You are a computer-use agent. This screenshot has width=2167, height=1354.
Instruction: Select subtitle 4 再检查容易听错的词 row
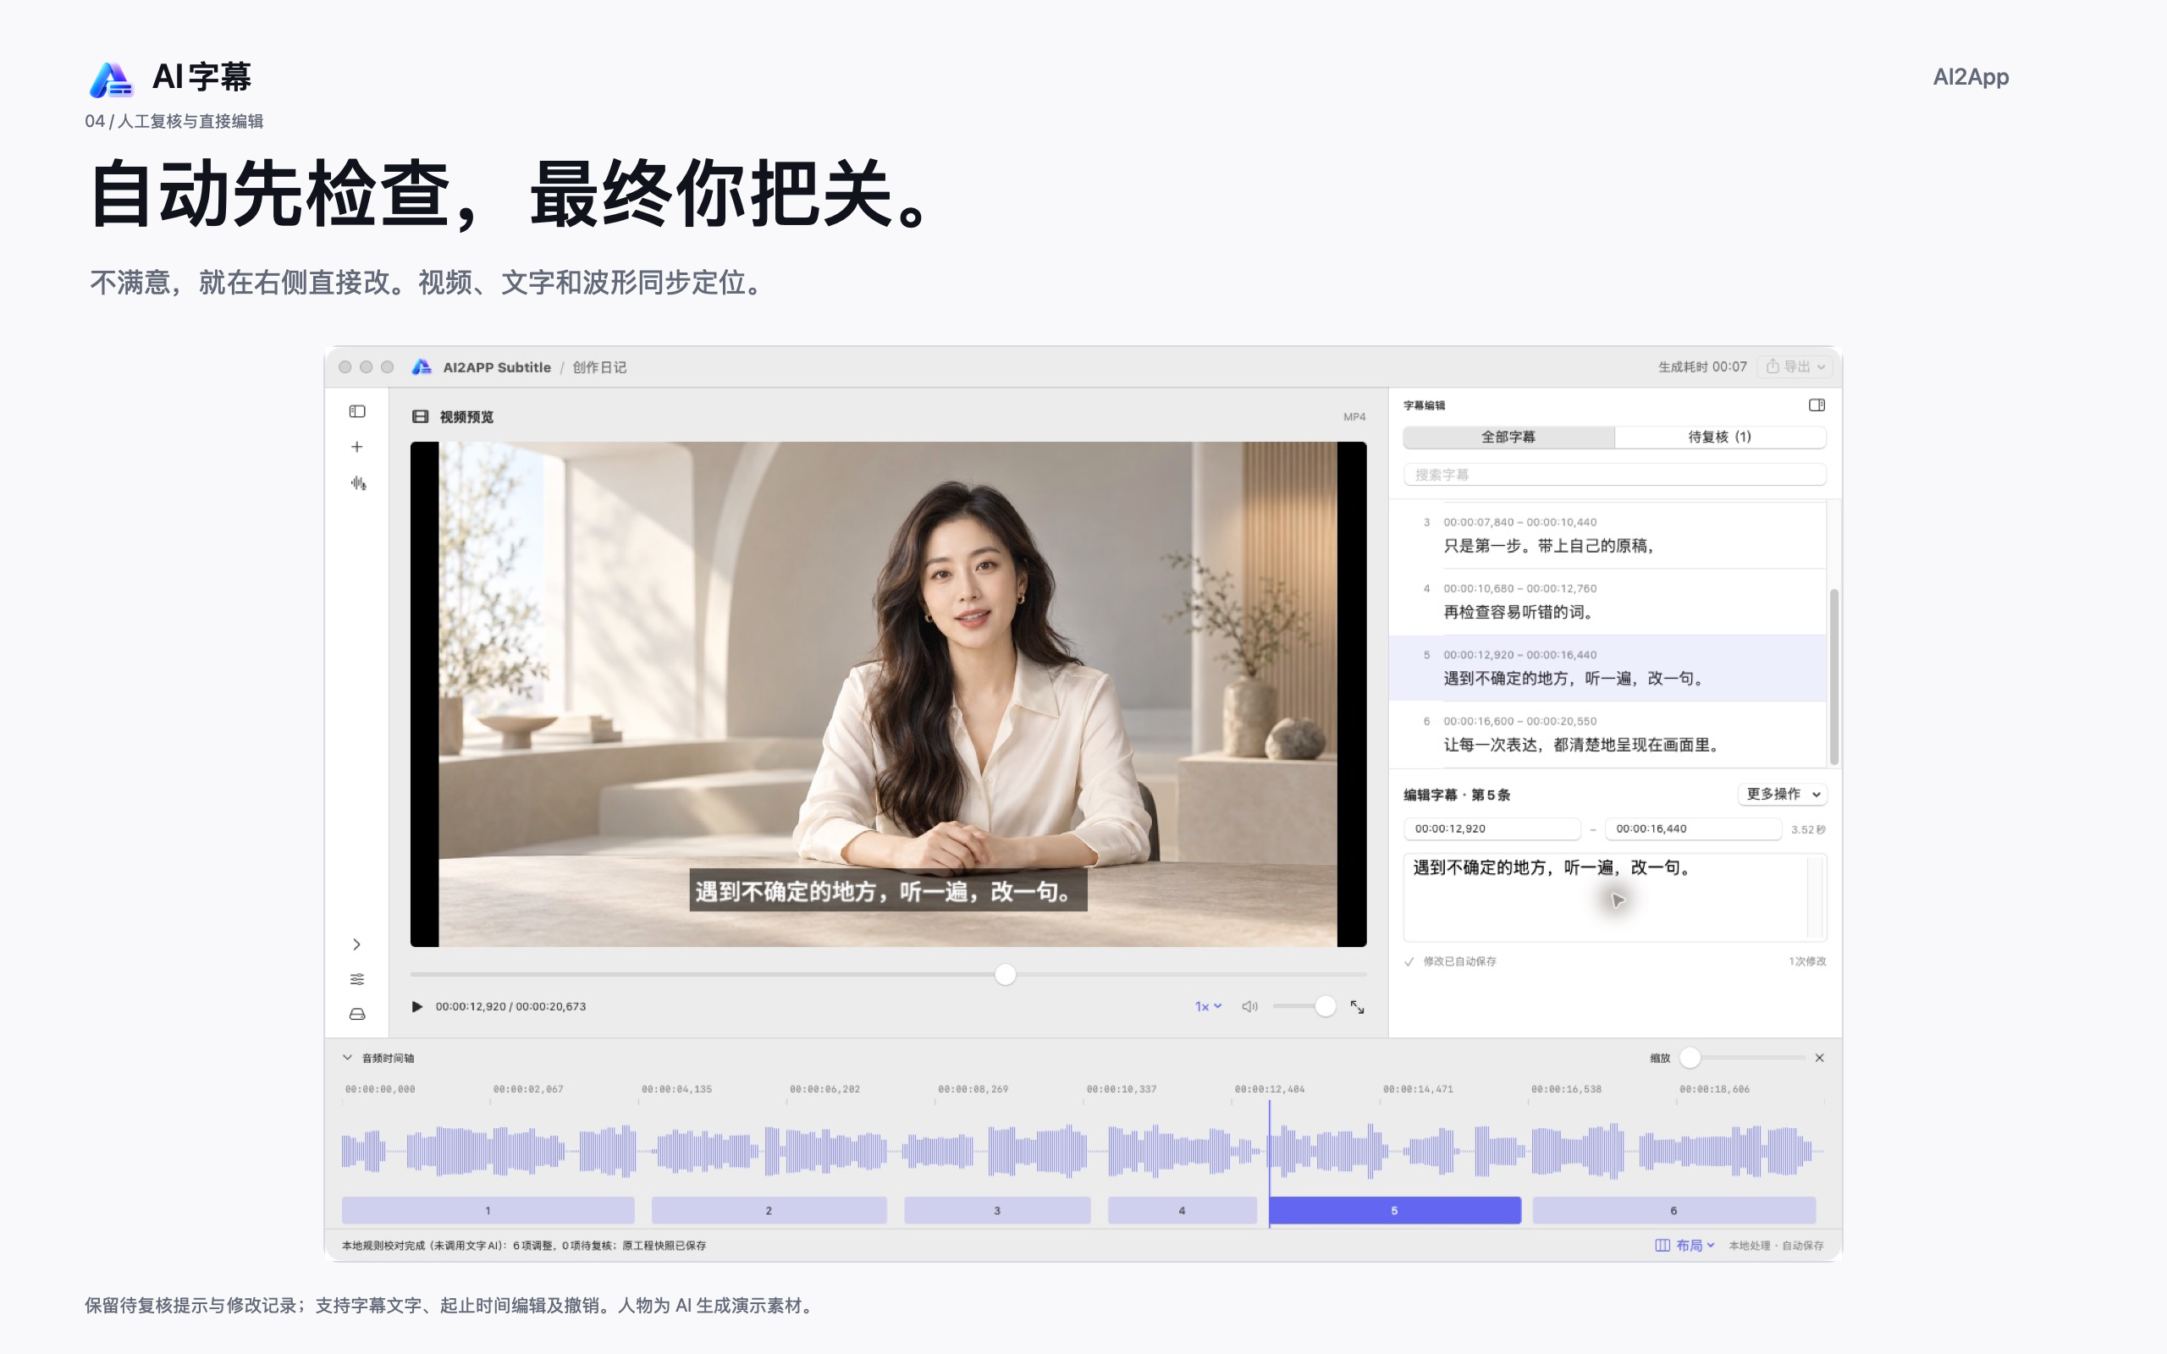[1607, 601]
